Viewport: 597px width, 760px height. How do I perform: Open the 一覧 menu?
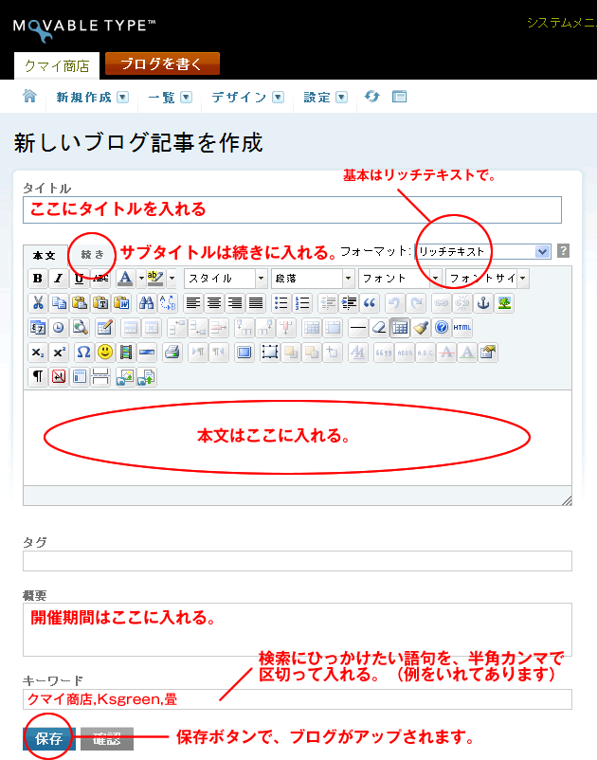170,98
